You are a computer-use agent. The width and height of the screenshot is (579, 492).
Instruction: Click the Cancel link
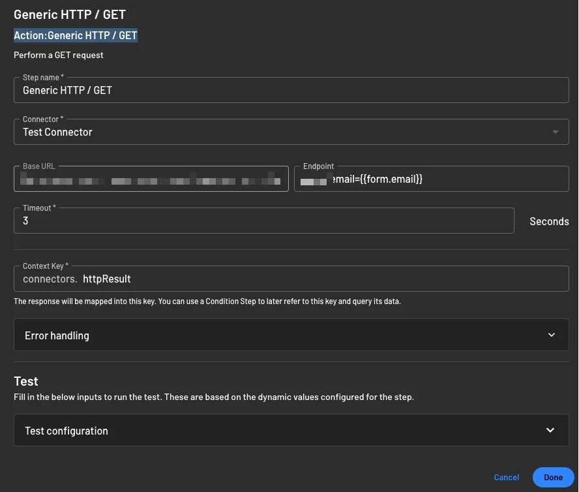coord(506,477)
